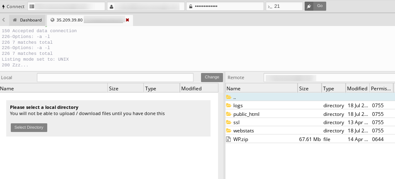Click the public_html folder icon
The image size is (395, 179).
click(228, 114)
